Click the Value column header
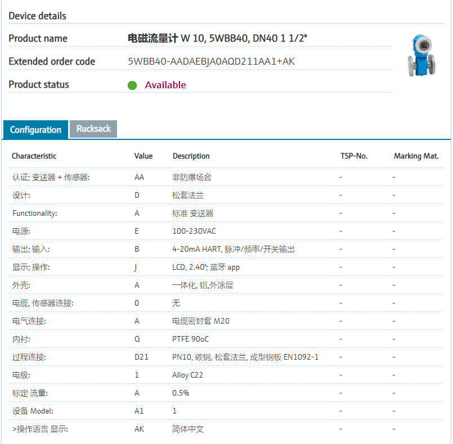The image size is (453, 444). [x=143, y=156]
